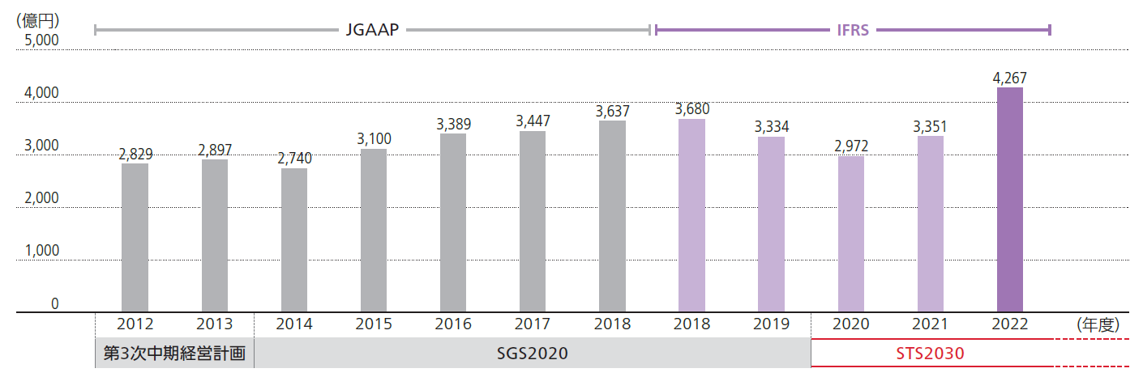Screen dimensions: 1143x377
Task: Click the 1,000 y-axis label
Action: click(41, 251)
